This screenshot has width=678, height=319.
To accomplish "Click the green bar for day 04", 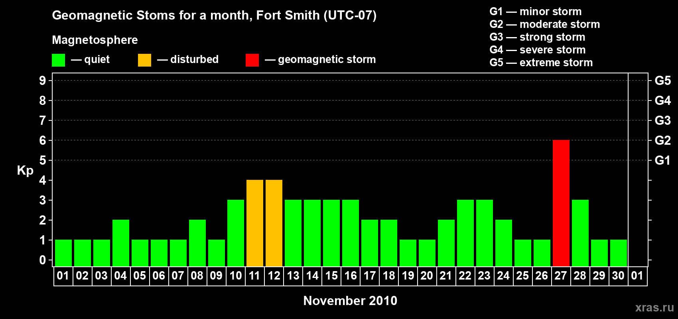I will click(x=121, y=243).
